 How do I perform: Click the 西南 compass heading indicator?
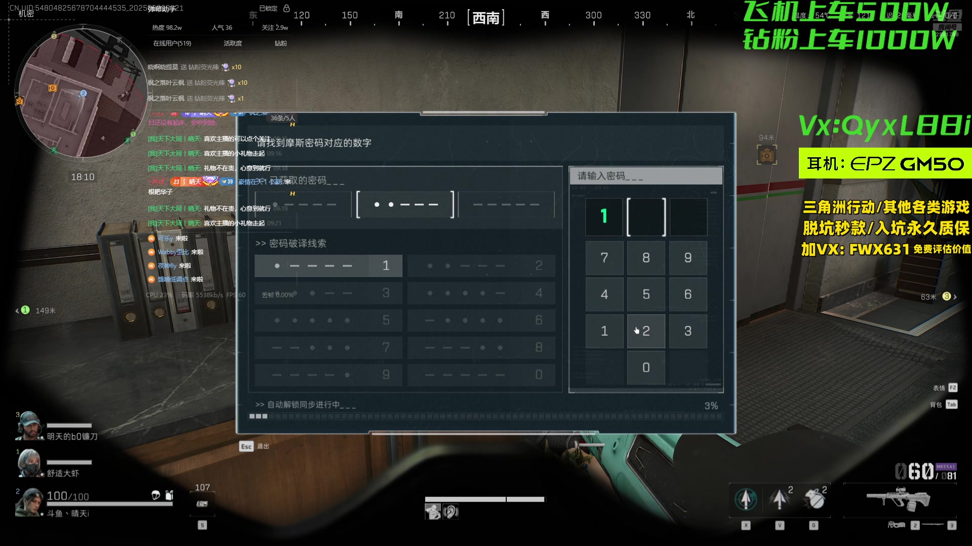pos(486,18)
